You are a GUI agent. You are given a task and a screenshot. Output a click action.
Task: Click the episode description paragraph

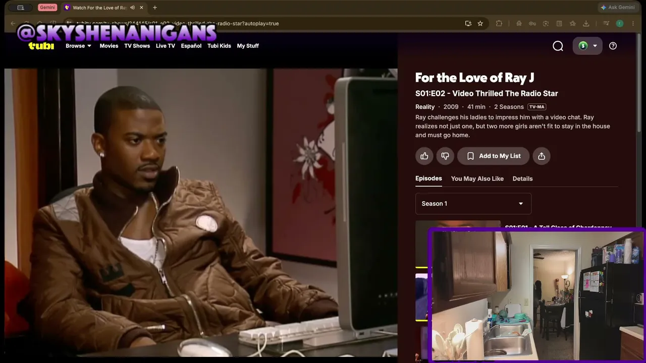513,126
